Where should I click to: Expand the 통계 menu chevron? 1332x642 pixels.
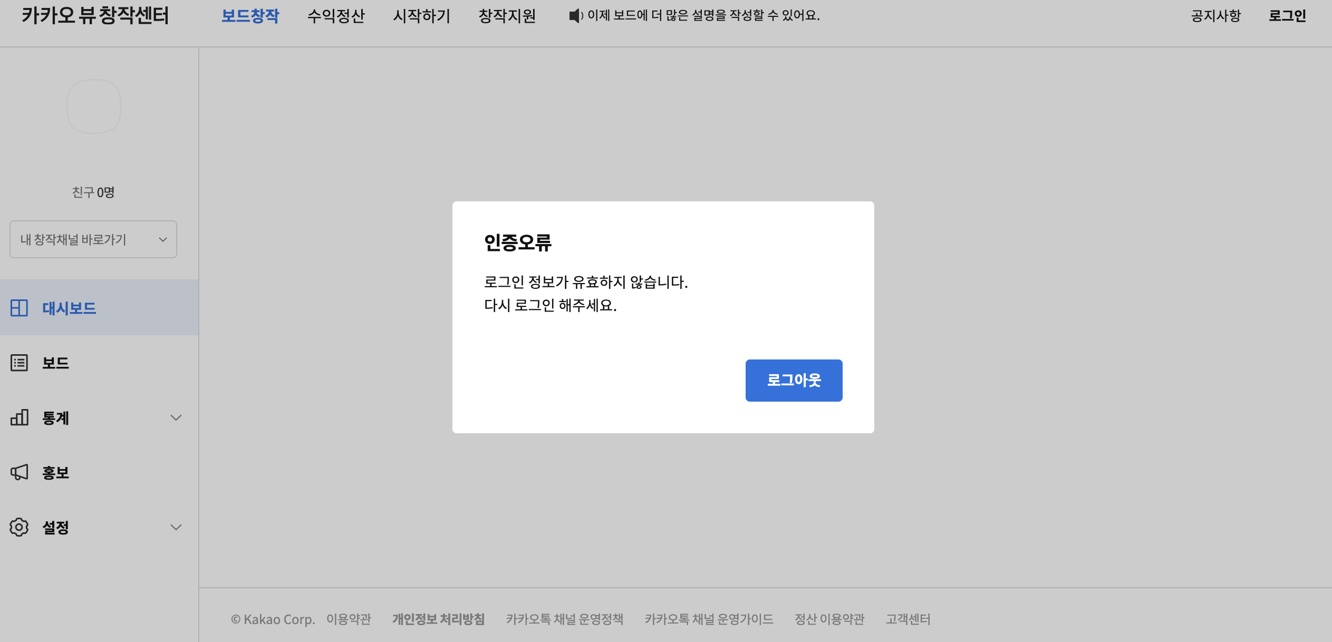176,417
